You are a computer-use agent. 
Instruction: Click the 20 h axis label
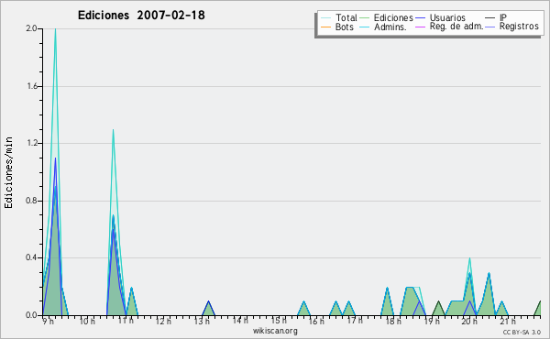coord(469,321)
